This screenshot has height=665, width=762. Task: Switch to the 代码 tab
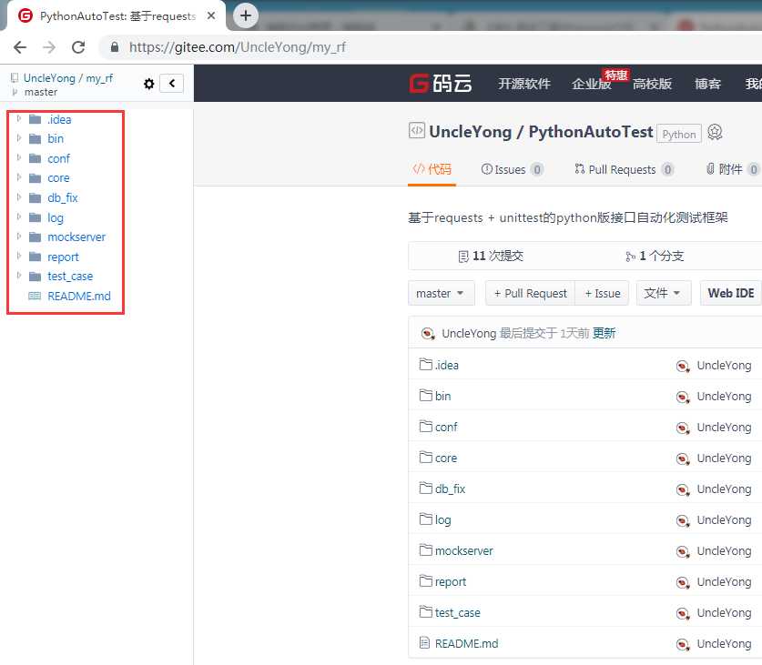click(x=432, y=169)
